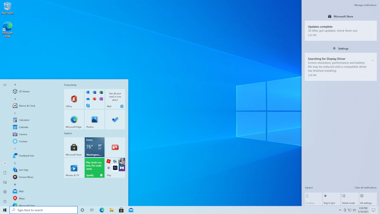The image size is (380, 214).
Task: Click Manage notifications link
Action: (365, 5)
